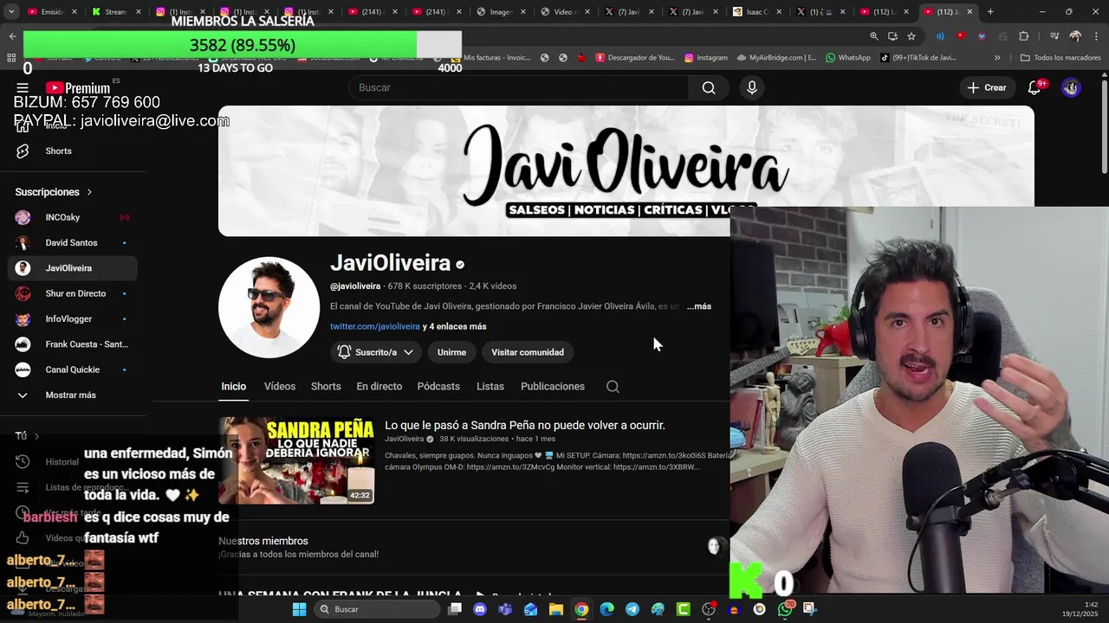Open 'Lo que le pasó a Sandra Peña' title
The height and width of the screenshot is (623, 1109).
click(525, 426)
